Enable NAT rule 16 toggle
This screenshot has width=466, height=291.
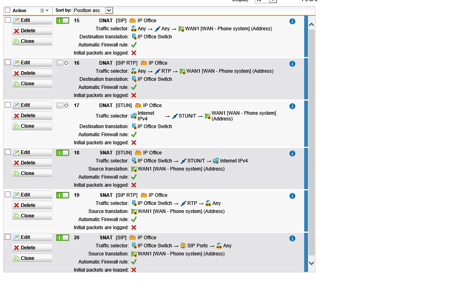(x=63, y=63)
